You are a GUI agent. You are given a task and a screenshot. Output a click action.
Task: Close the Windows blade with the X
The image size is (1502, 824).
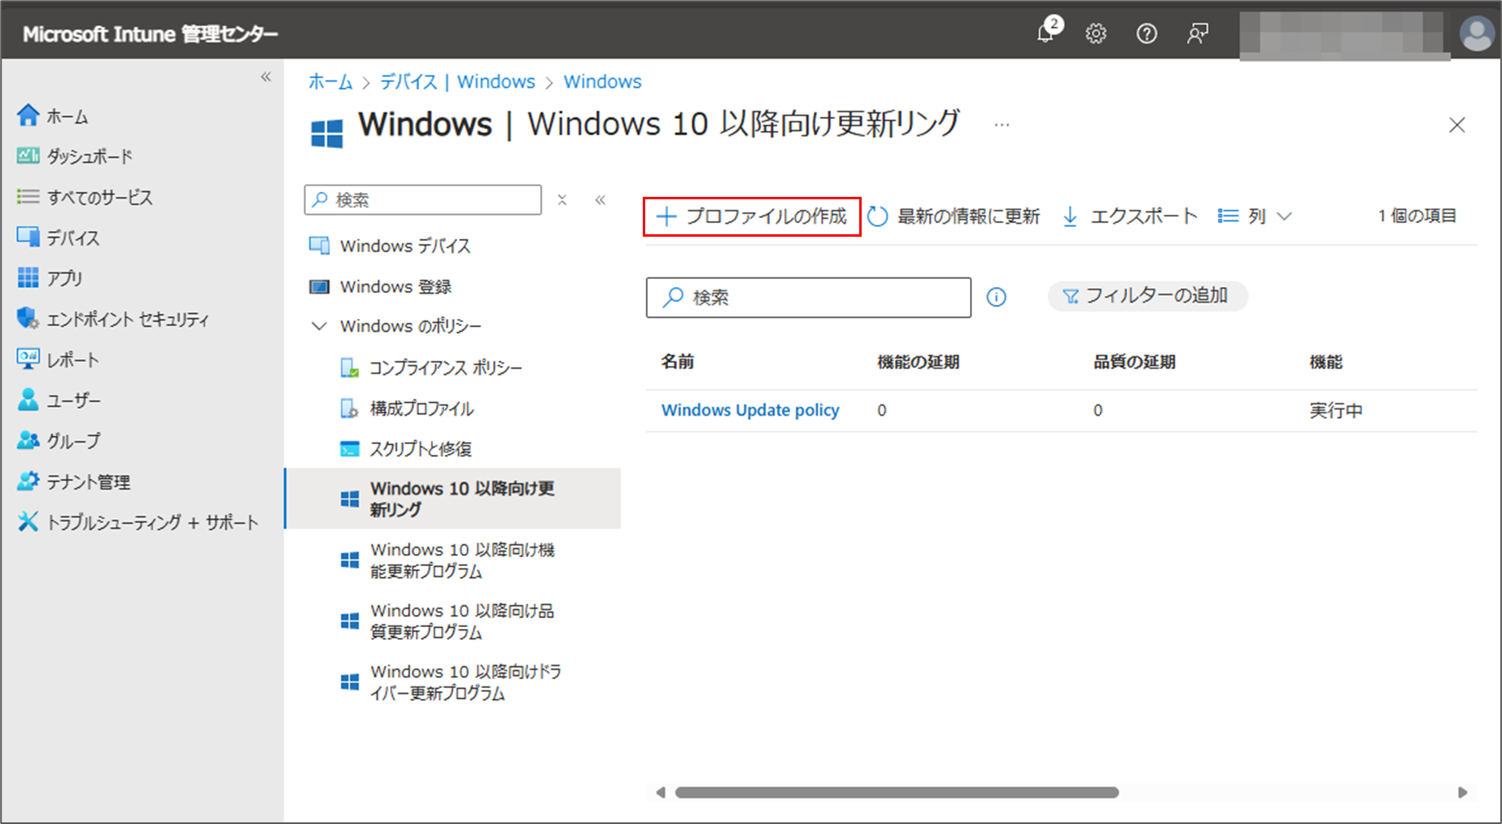(x=1456, y=125)
